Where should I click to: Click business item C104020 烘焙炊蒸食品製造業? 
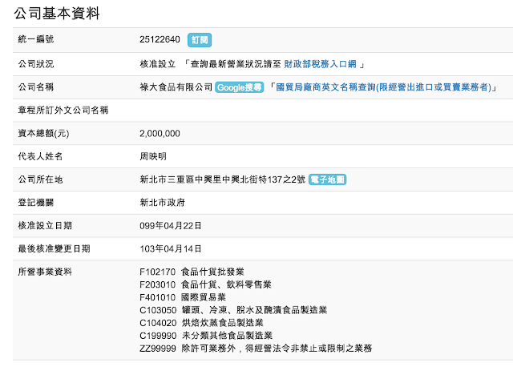click(x=206, y=323)
